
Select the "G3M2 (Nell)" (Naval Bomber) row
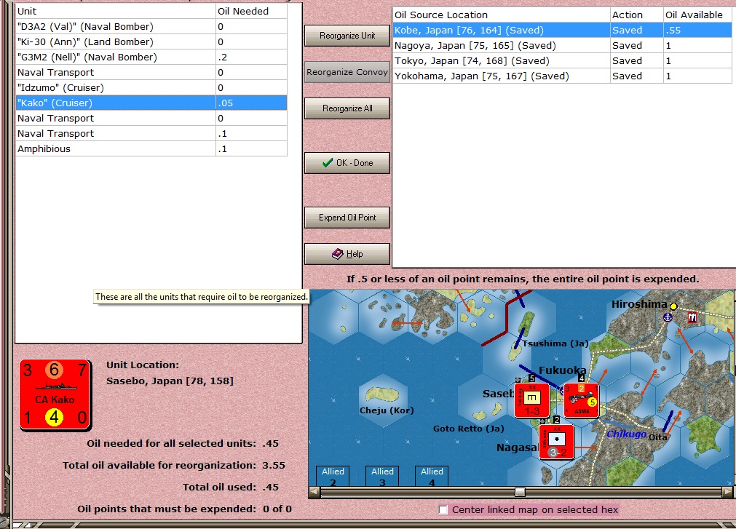151,57
